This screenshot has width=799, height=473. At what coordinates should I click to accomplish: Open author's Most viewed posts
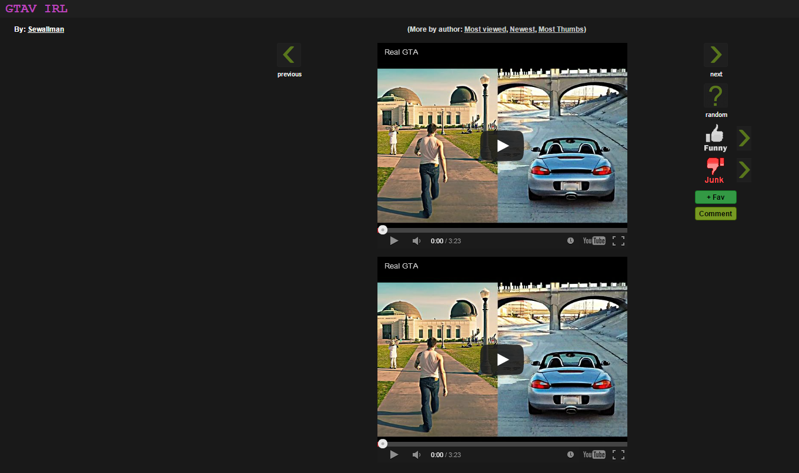click(x=485, y=29)
